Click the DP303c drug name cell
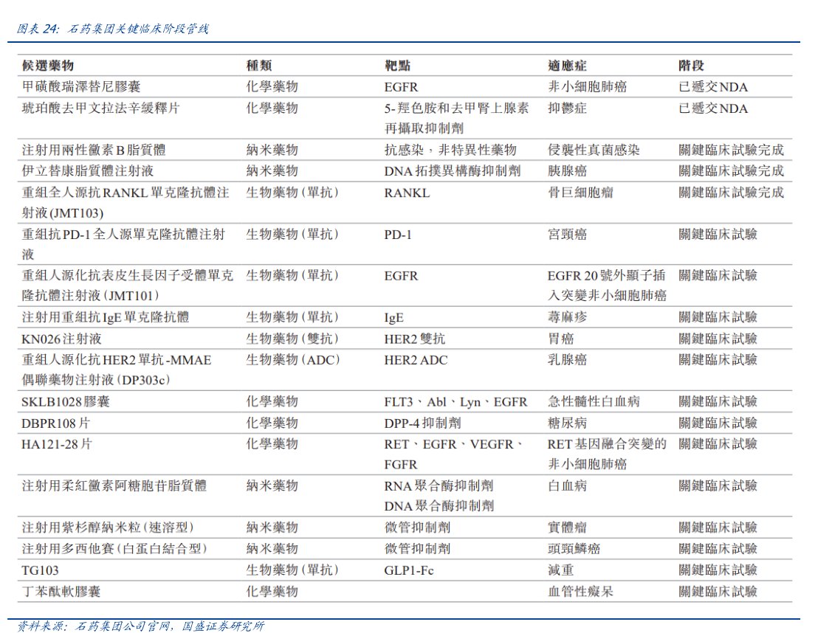 tap(117, 370)
